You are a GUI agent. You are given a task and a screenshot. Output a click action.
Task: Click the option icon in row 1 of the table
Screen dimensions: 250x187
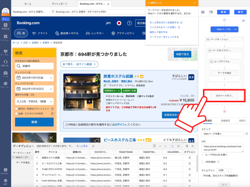(189, 158)
